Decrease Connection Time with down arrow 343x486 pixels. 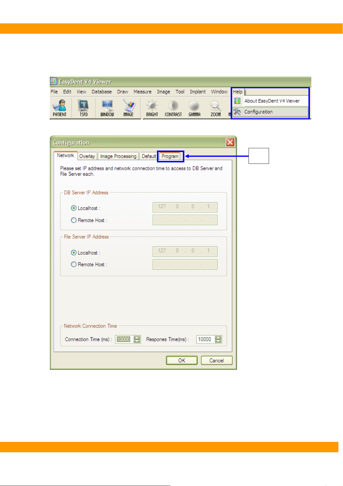pos(137,341)
